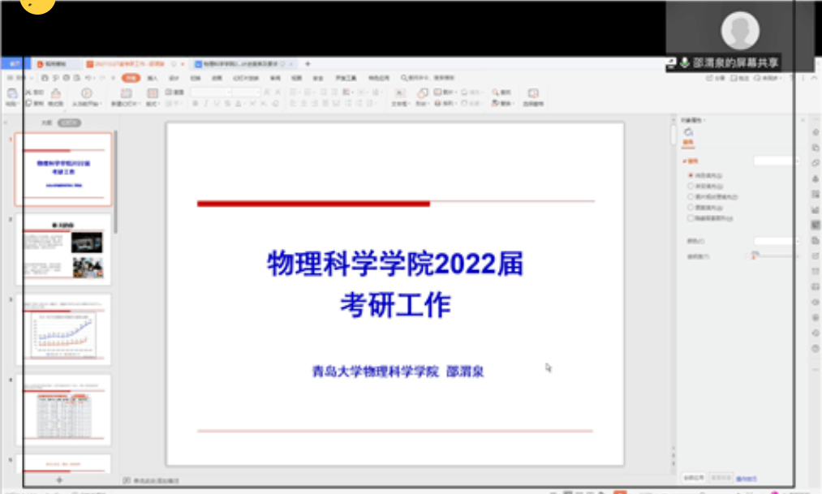Click the Shapes icon in ribbon
Image resolution: width=822 pixels, height=494 pixels.
pyautogui.click(x=421, y=97)
